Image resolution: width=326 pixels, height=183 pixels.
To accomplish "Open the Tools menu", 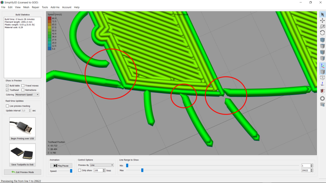I will (x=45, y=7).
